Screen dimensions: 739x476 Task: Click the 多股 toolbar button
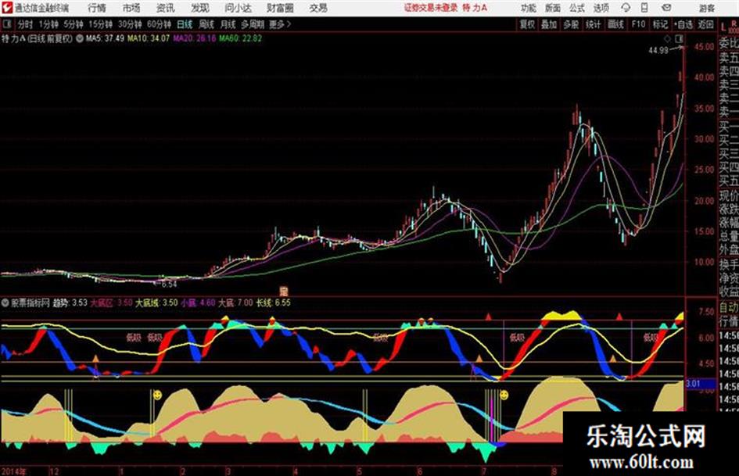tap(571, 24)
